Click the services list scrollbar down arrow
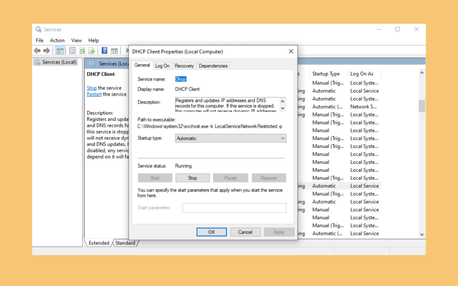 point(422,235)
